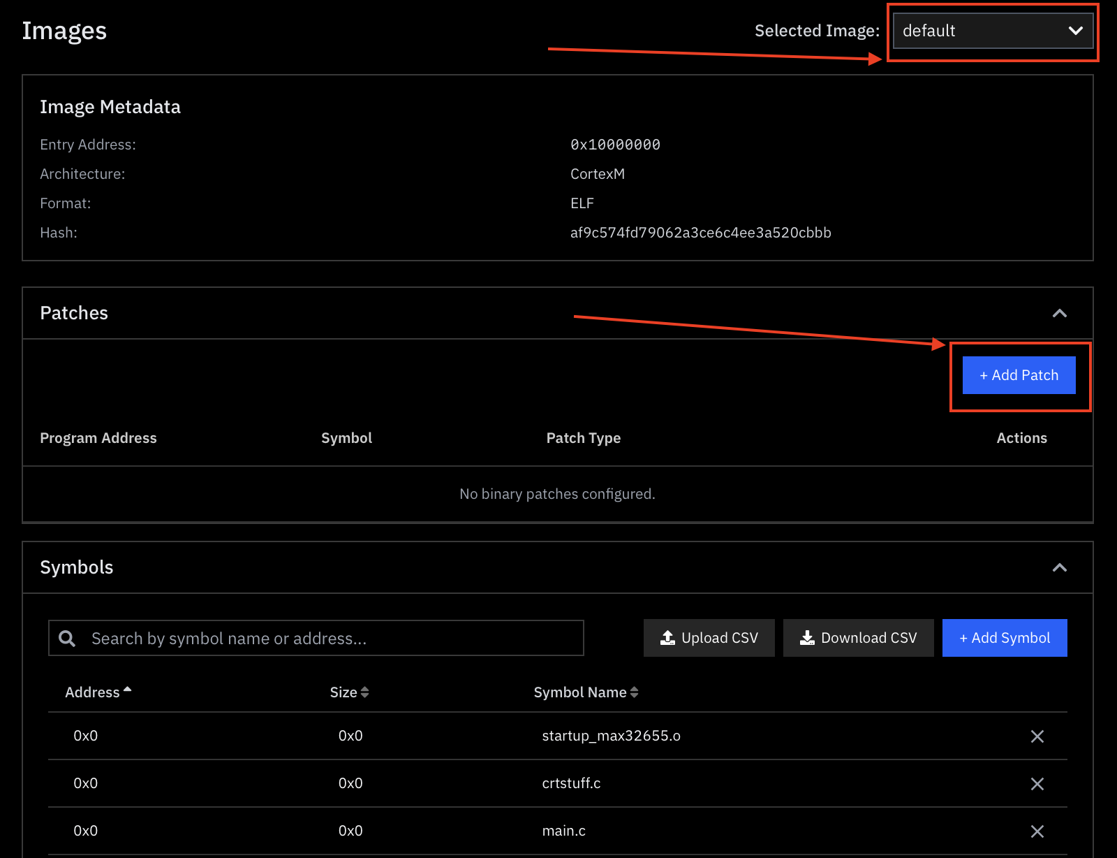Select the main.c symbol row
Image resolution: width=1117 pixels, height=858 pixels.
coord(563,831)
